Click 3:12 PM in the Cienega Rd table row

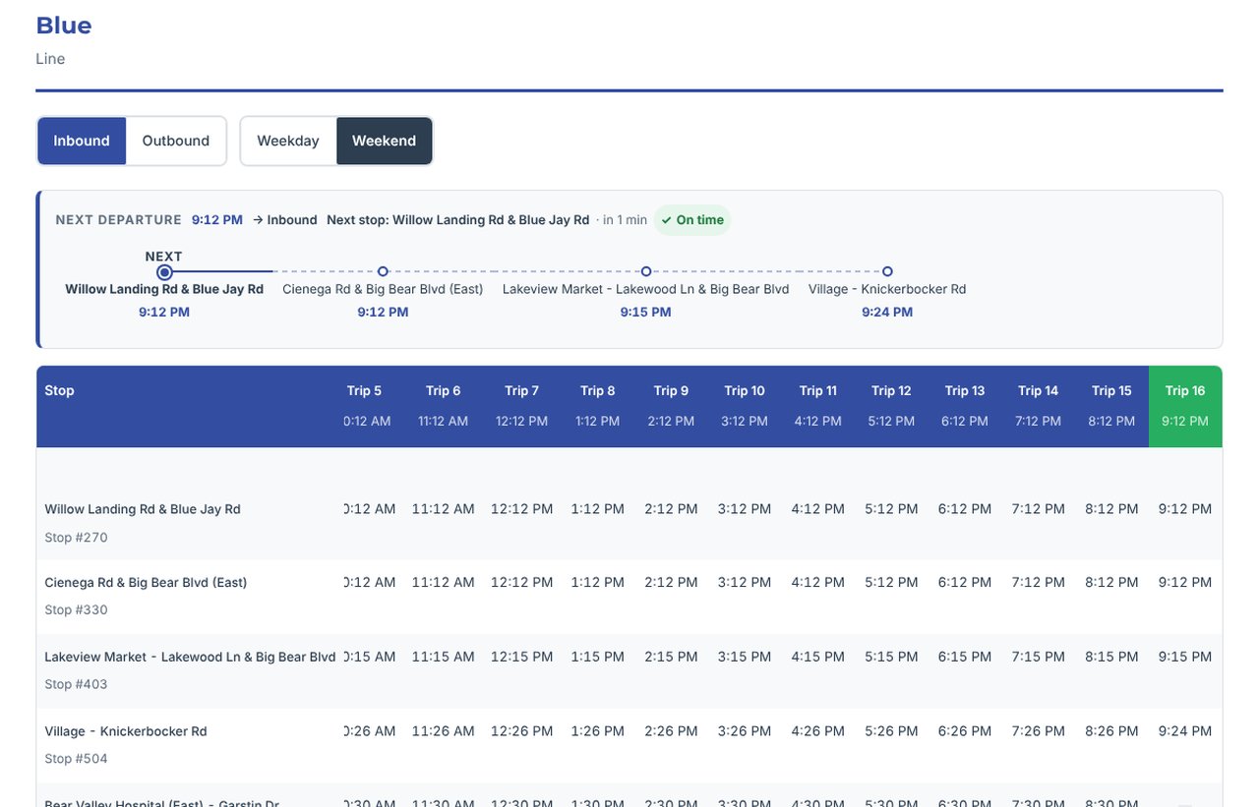[745, 583]
